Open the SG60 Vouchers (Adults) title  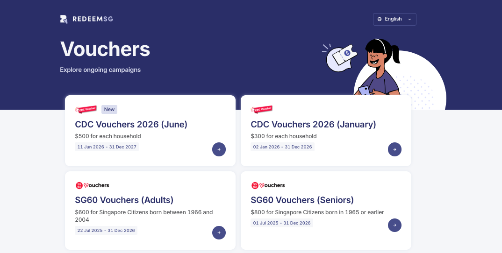pos(124,200)
